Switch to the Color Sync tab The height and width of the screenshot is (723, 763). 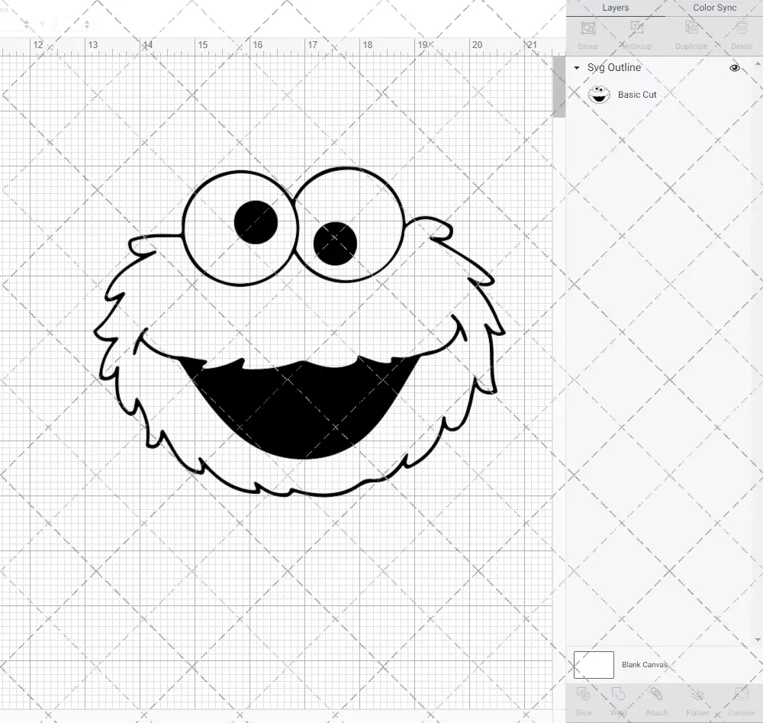pyautogui.click(x=714, y=8)
